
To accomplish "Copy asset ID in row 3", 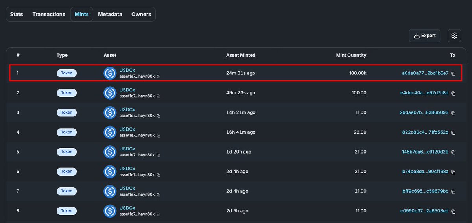I will point(159,116).
